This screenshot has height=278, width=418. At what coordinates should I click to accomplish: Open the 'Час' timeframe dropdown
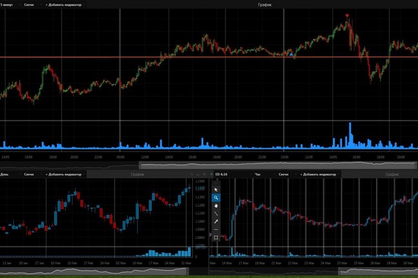point(259,175)
